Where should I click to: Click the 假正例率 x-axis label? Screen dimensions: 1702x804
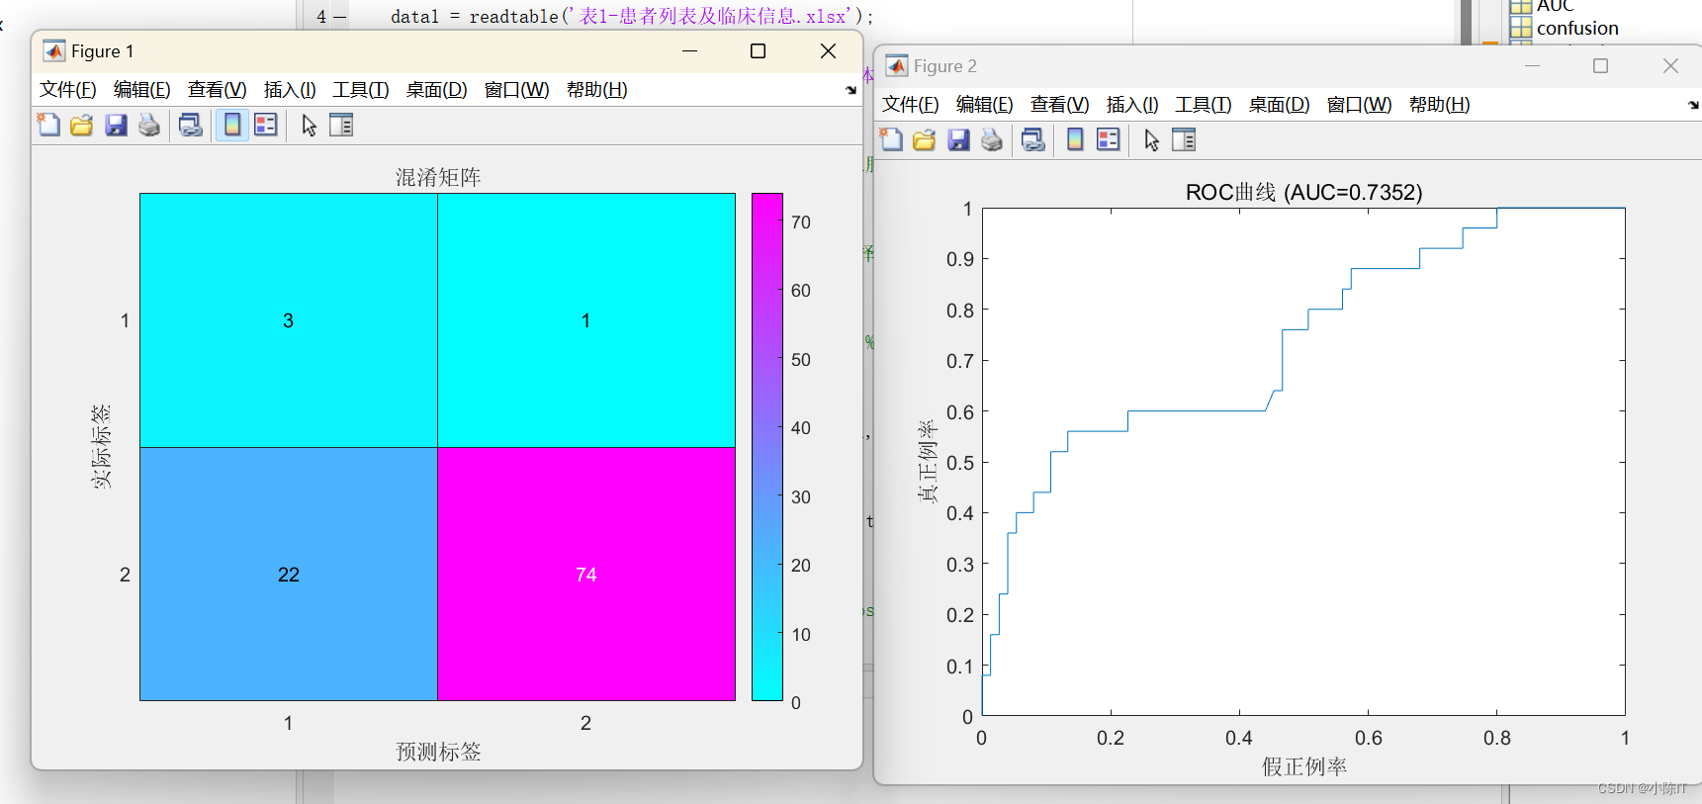point(1303,766)
